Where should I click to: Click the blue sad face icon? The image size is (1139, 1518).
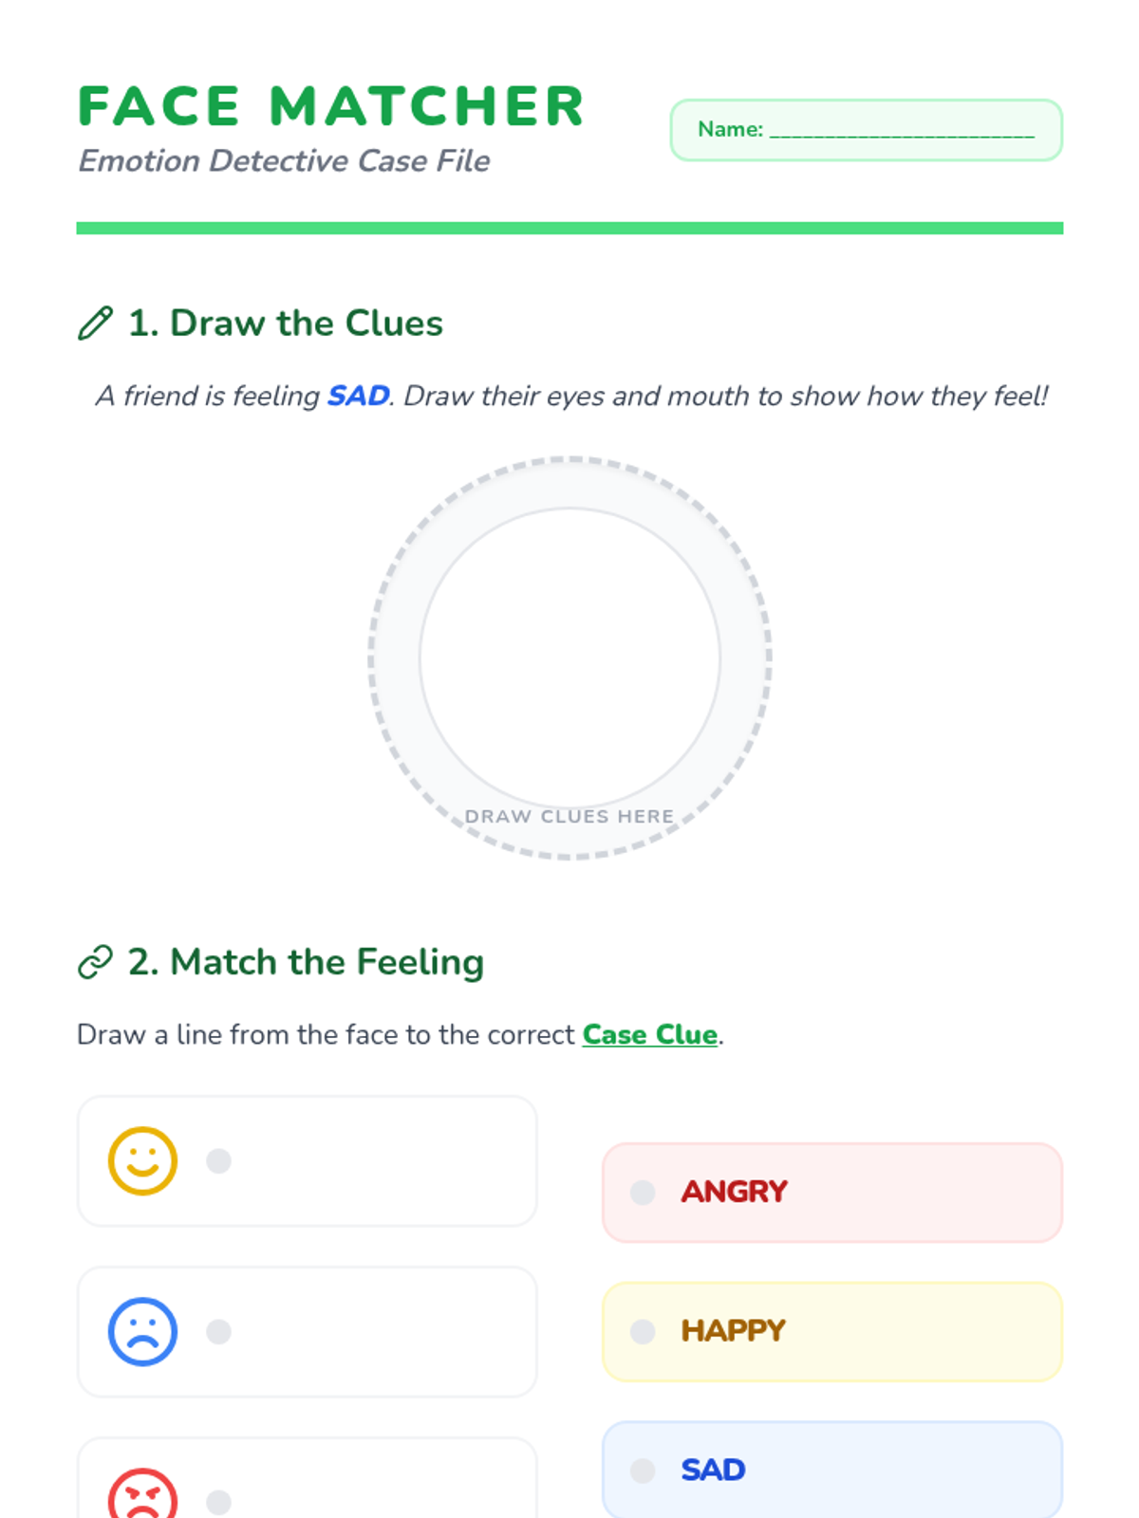point(142,1331)
